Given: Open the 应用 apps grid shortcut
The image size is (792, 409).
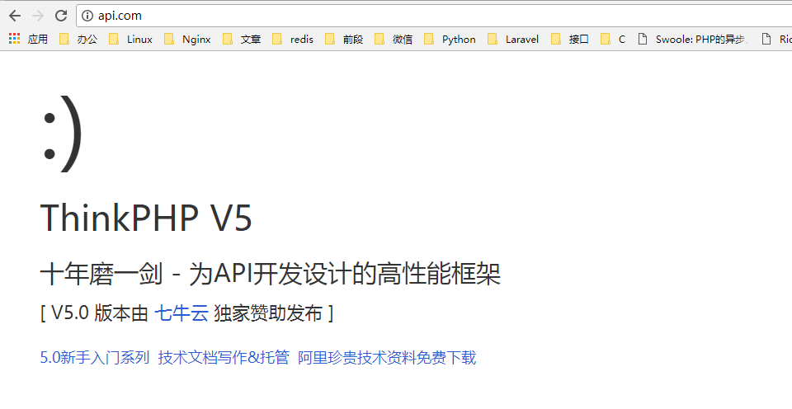Looking at the screenshot, I should click(x=28, y=39).
